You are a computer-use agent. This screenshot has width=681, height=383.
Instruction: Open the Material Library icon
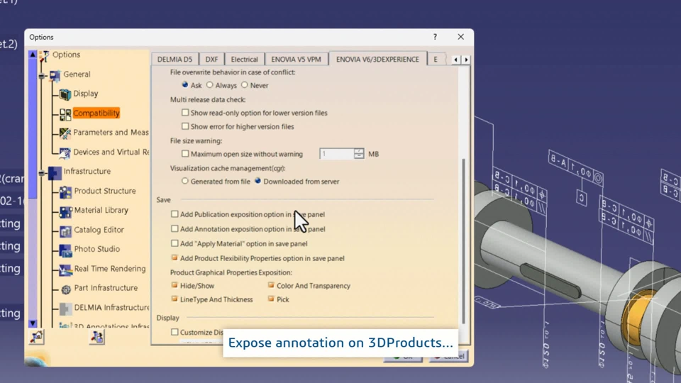click(x=65, y=211)
